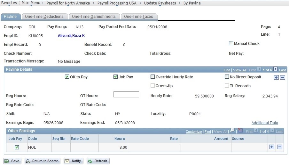
Task: Click the Locality value P0001
Action: pos(195,114)
